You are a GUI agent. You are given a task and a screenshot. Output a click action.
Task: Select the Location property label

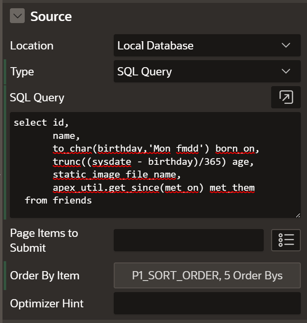pyautogui.click(x=32, y=45)
